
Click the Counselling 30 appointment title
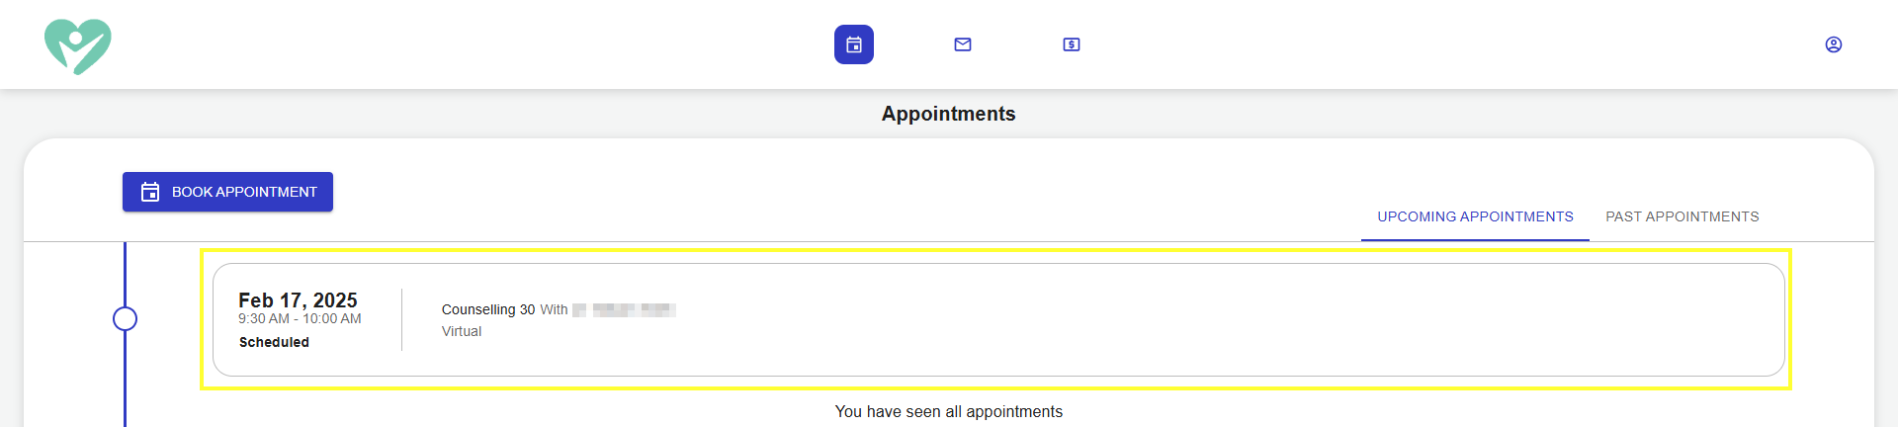488,309
